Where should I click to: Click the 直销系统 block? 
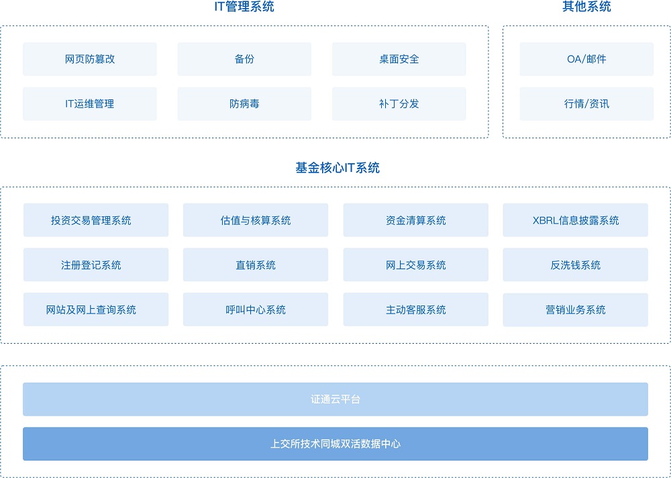[x=256, y=265]
